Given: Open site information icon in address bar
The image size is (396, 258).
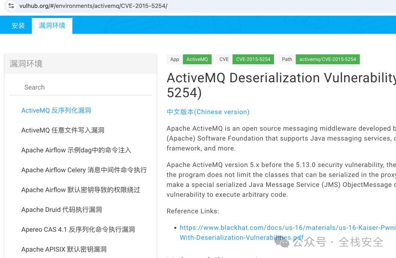Looking at the screenshot, I should pyautogui.click(x=11, y=6).
